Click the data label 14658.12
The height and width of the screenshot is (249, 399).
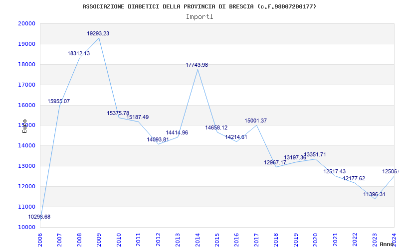pyautogui.click(x=216, y=127)
